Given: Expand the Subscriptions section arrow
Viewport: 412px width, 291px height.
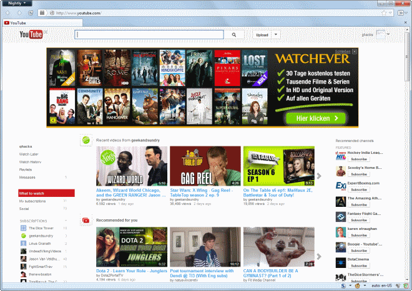Looking at the screenshot, I should [66, 221].
